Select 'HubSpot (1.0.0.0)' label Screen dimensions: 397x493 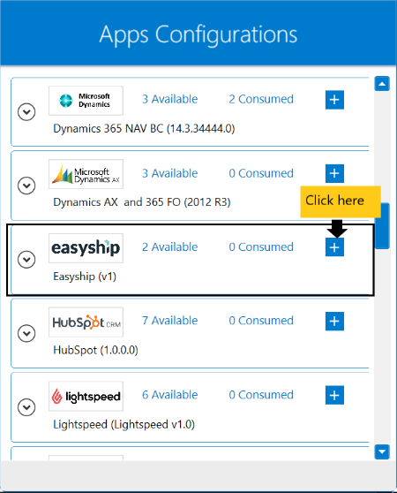95,350
